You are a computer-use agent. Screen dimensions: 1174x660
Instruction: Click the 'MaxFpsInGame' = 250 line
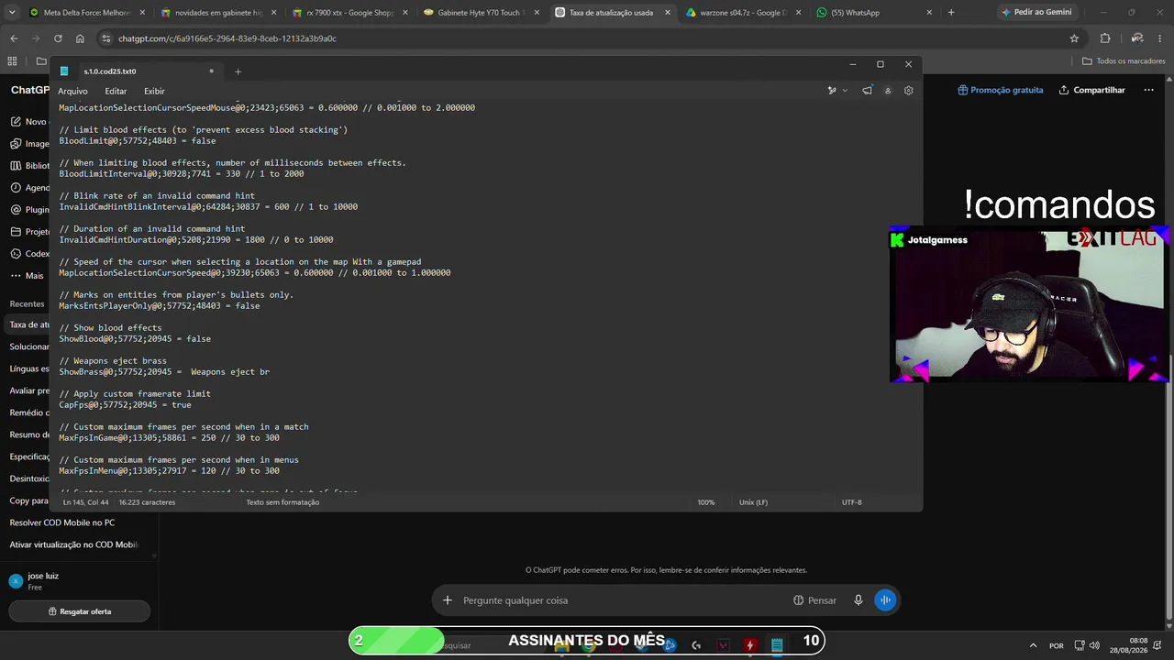point(169,438)
